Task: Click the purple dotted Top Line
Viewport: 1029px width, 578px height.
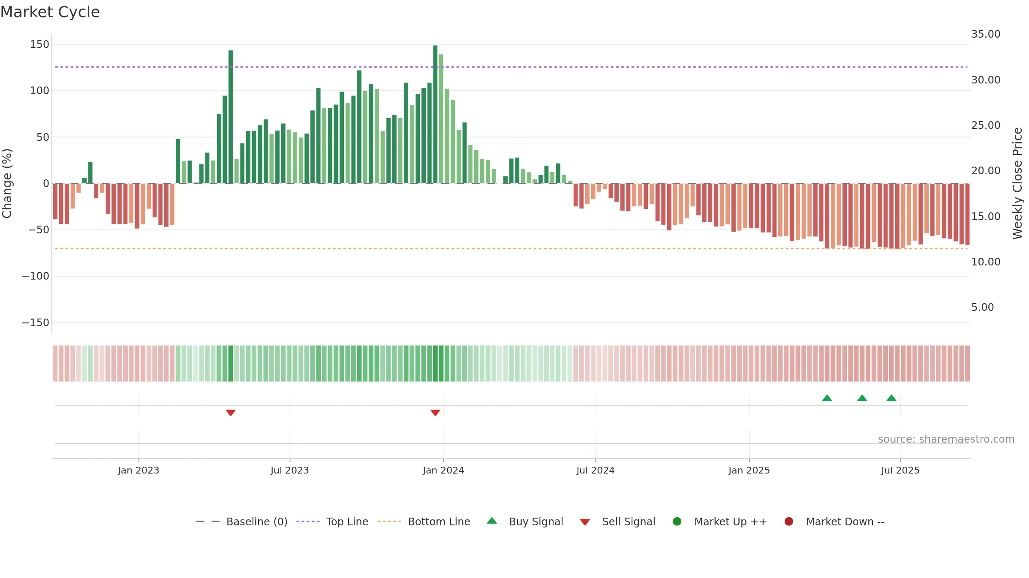Action: 511,67
